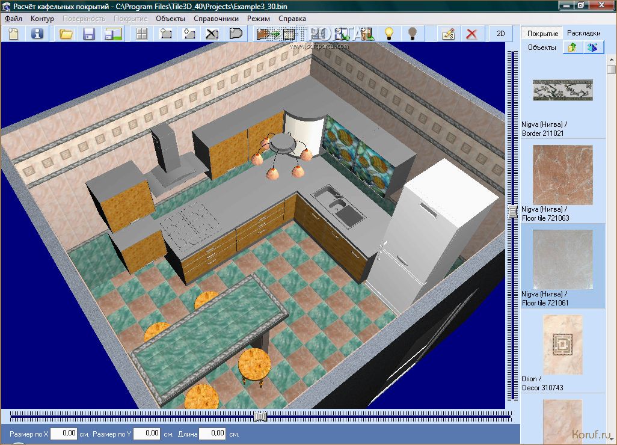Click the vertical view slider handle

[x=512, y=211]
